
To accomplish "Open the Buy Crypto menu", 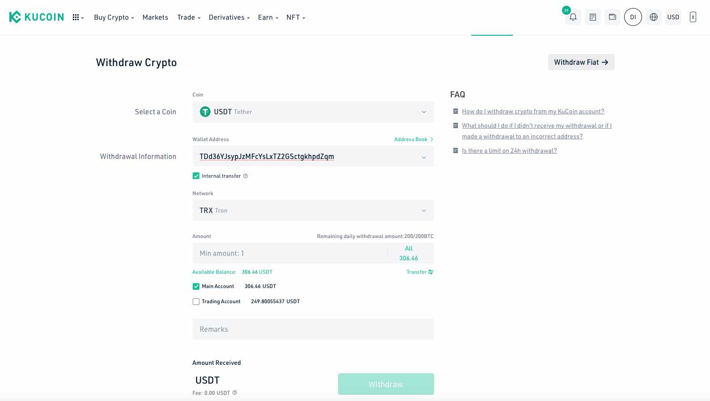I will point(114,17).
